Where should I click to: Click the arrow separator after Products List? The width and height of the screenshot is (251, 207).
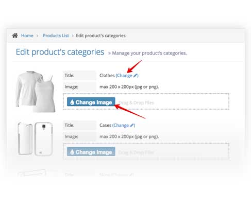(x=73, y=36)
